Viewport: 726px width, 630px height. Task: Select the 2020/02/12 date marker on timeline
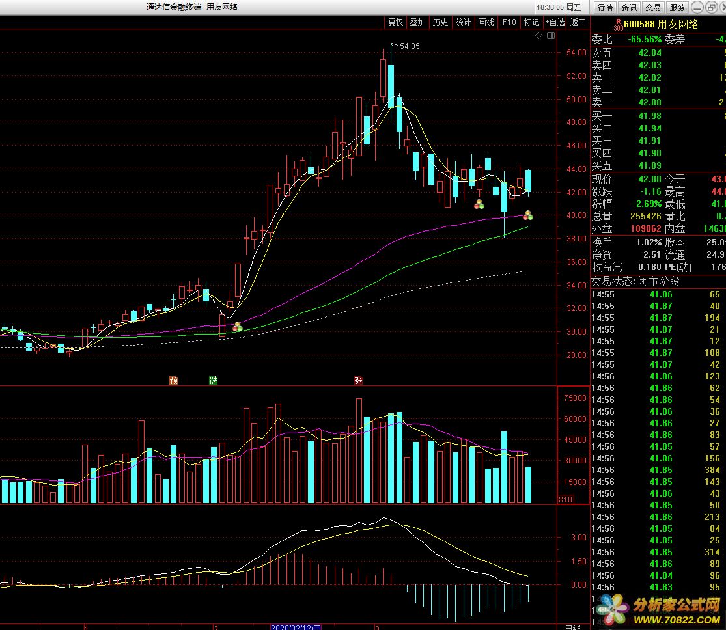[296, 627]
